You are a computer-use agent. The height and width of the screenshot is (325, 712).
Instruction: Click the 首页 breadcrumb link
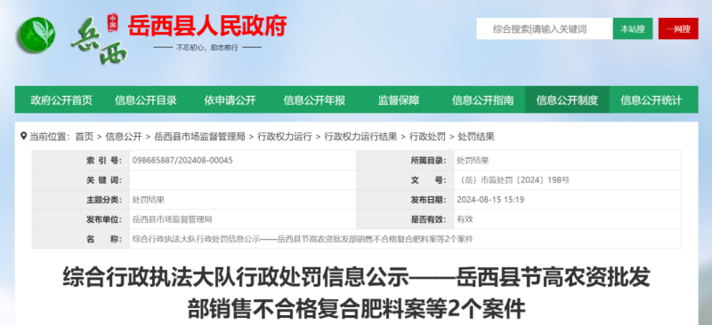(84, 137)
